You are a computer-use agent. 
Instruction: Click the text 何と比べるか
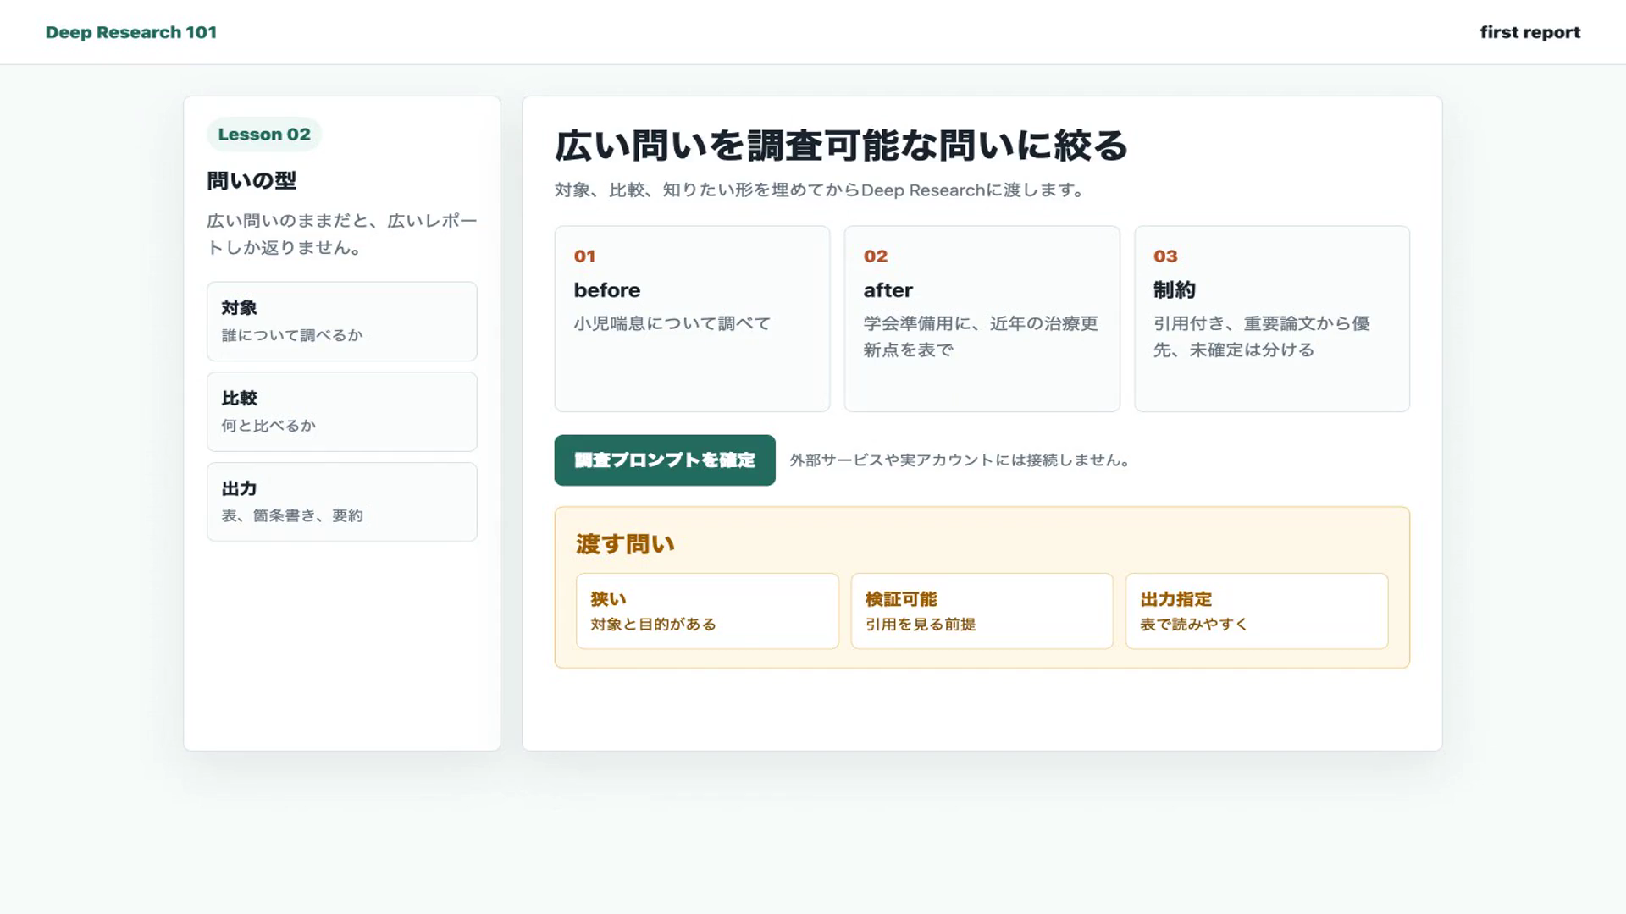click(x=268, y=426)
